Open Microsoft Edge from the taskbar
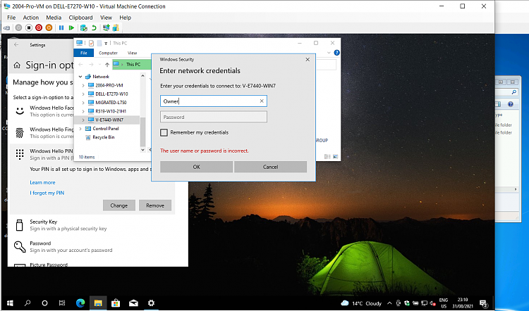The width and height of the screenshot is (529, 311). point(80,303)
